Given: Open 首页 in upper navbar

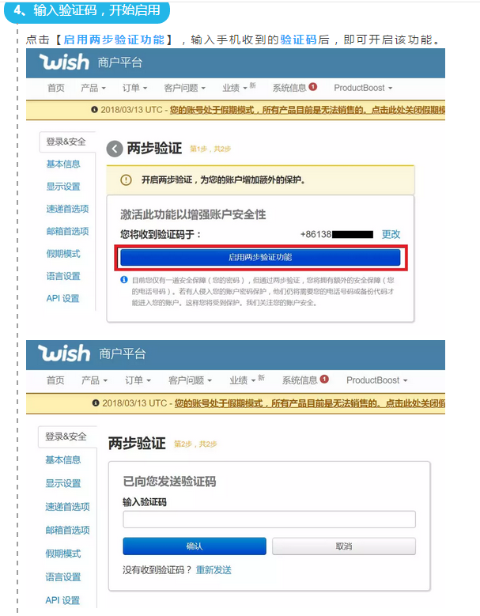Looking at the screenshot, I should 56,88.
